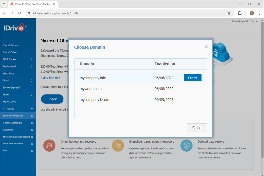The width and height of the screenshot is (264, 176).
Task: Click help icon next to Box
Action: [x=32, y=151]
